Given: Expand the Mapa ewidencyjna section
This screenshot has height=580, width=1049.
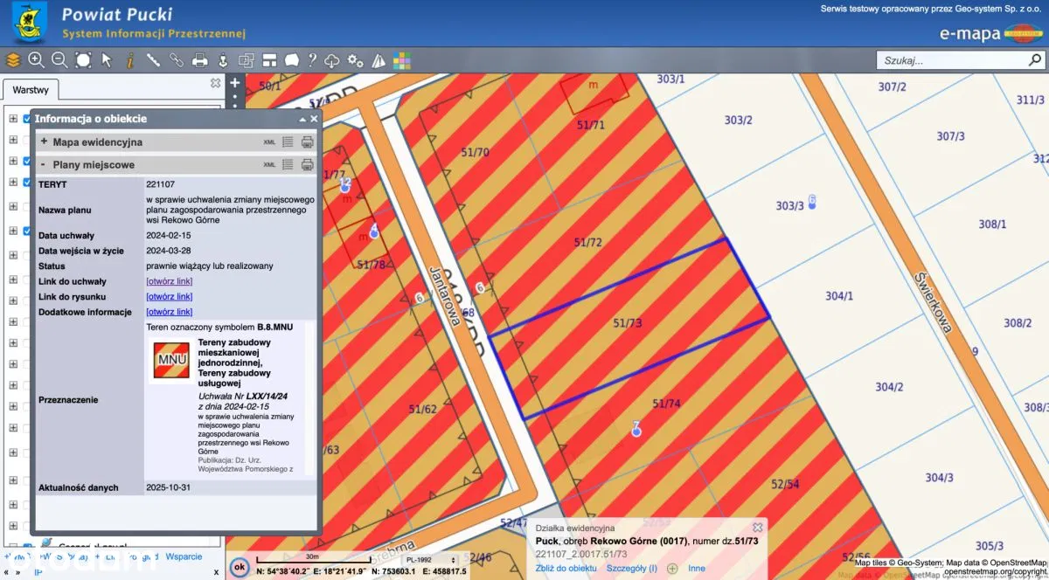Looking at the screenshot, I should (x=44, y=142).
